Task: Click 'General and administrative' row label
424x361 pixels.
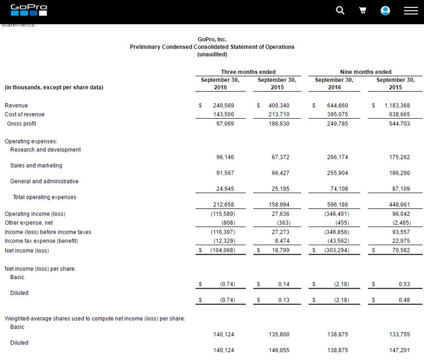Action: pos(44,181)
